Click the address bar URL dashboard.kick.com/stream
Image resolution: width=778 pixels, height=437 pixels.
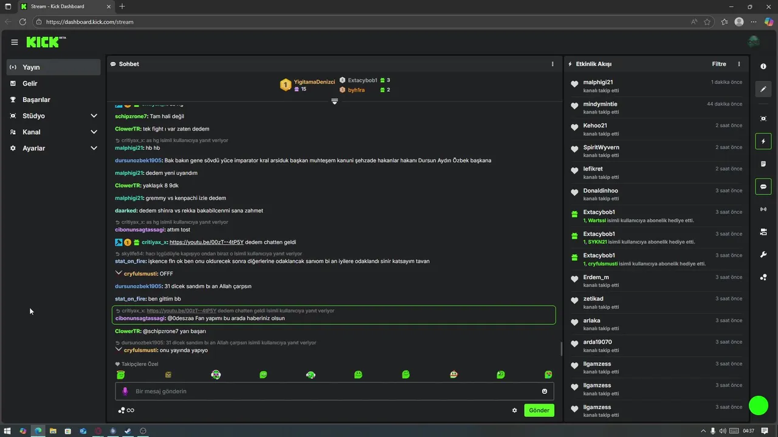tap(89, 22)
